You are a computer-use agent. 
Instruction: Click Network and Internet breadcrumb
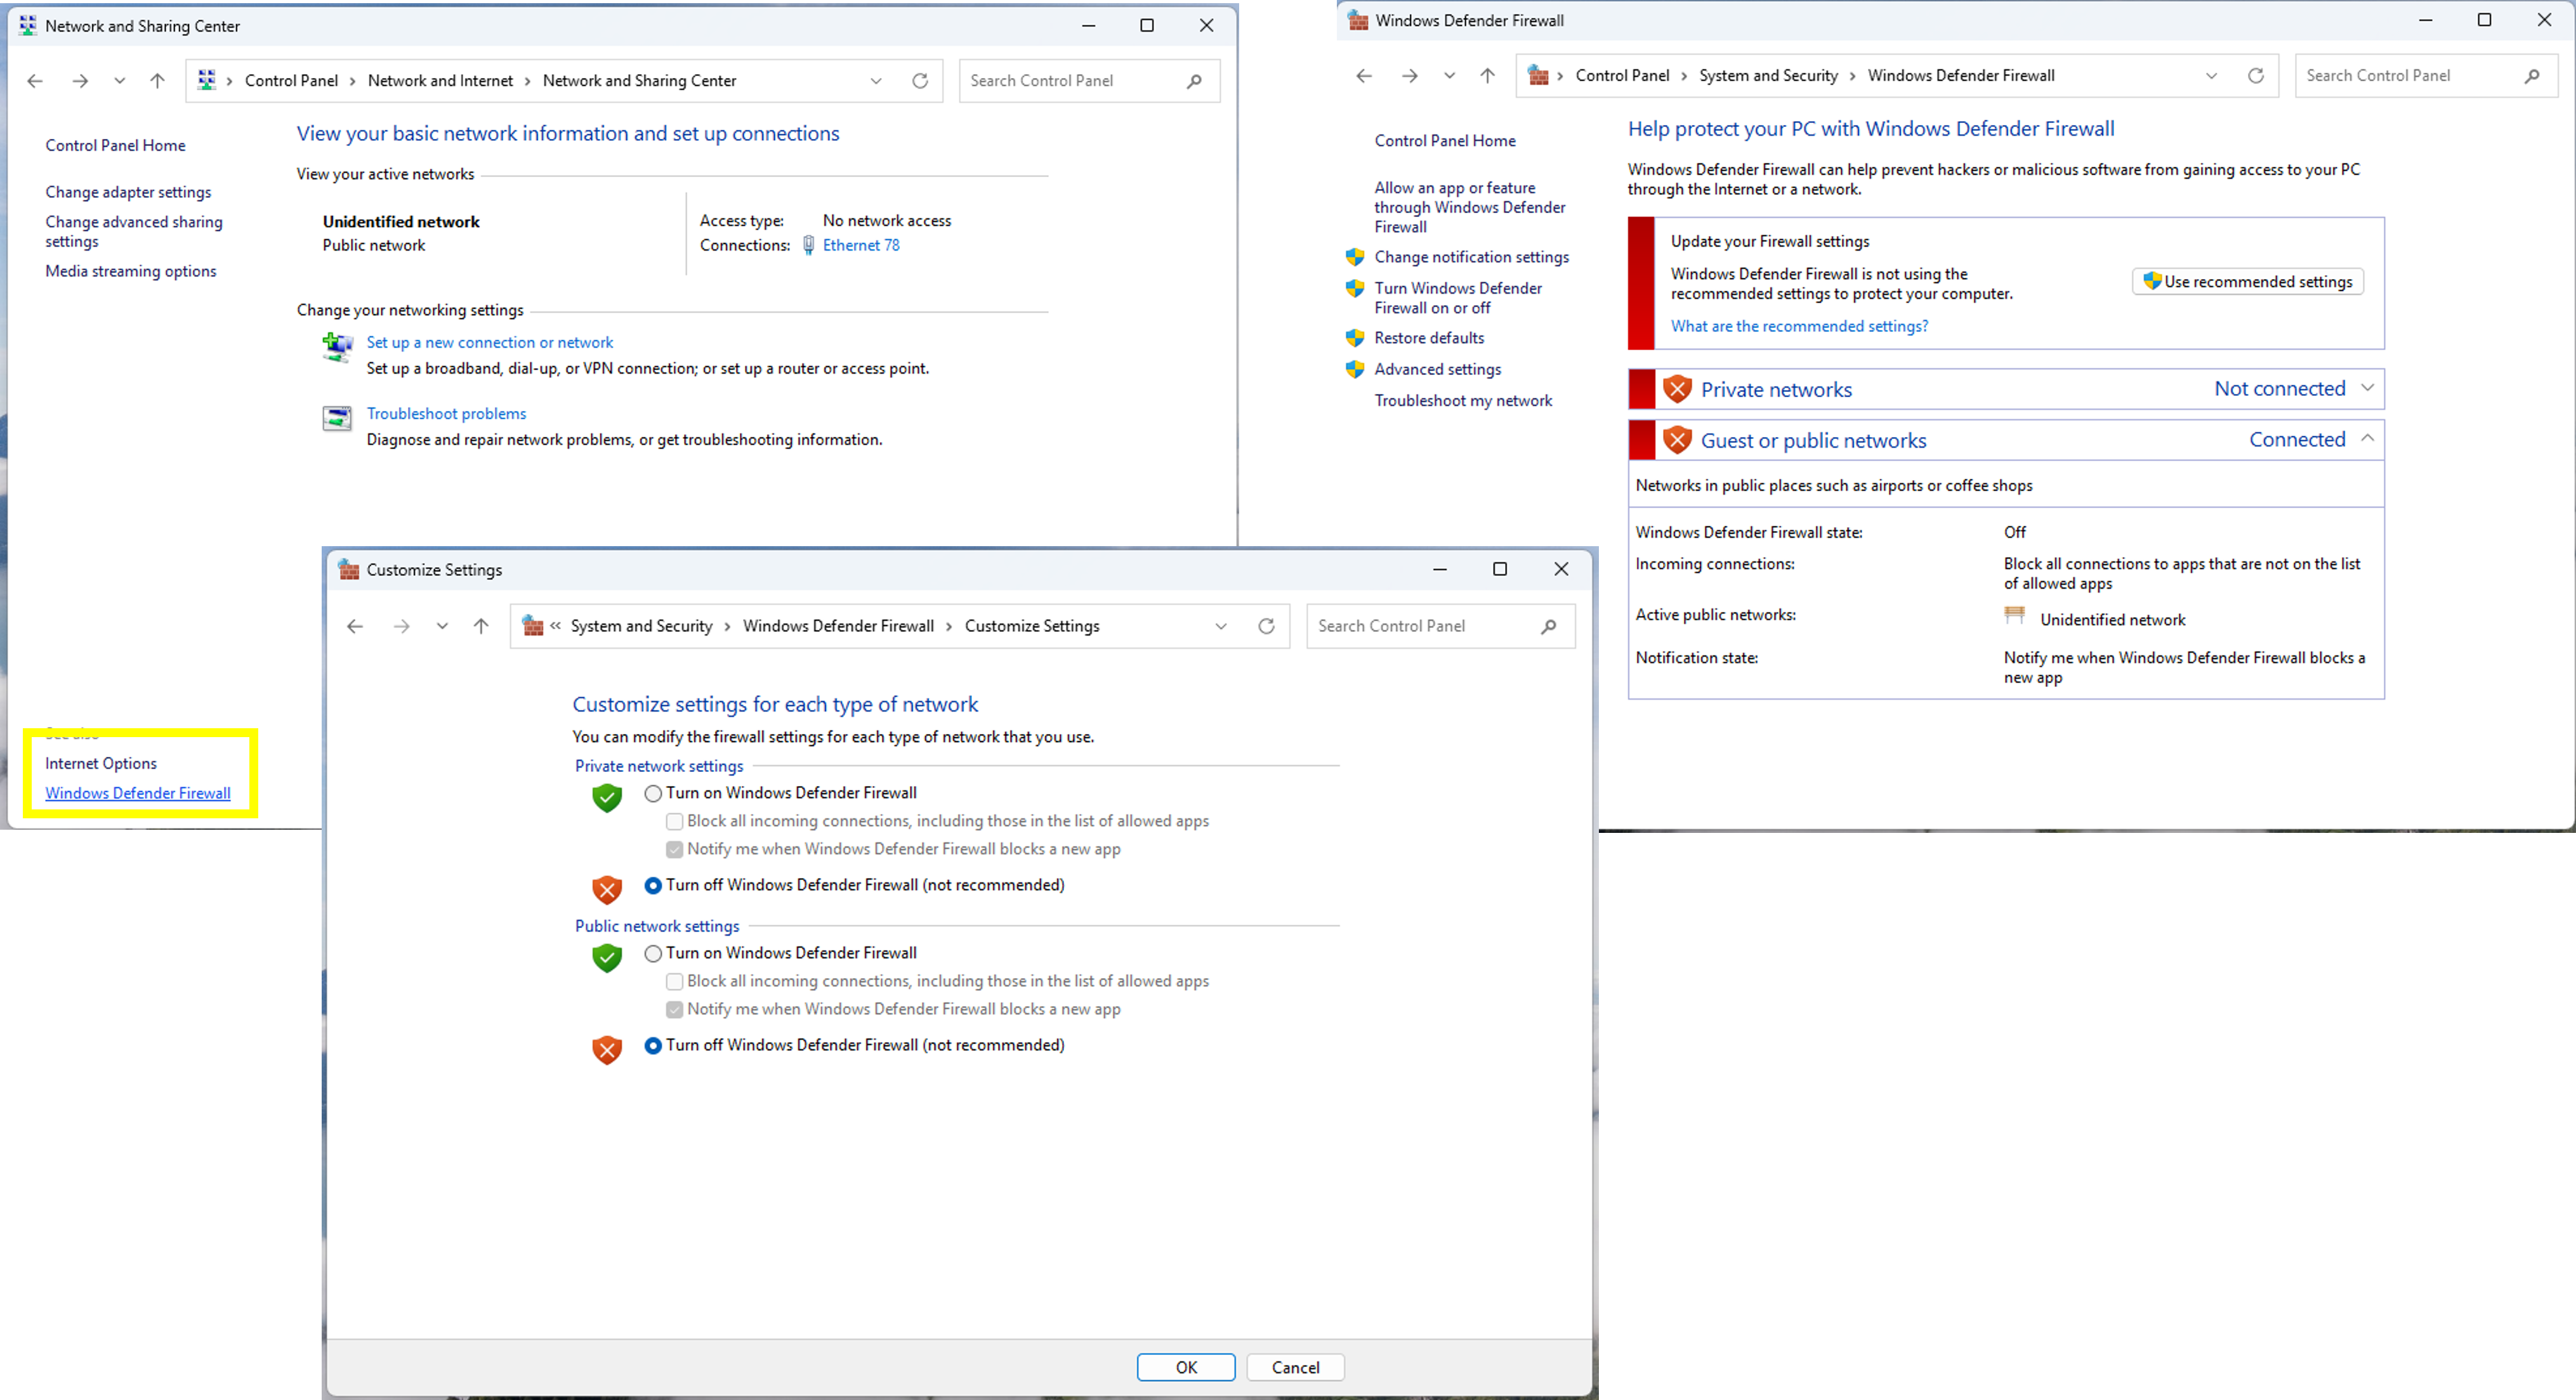[440, 81]
